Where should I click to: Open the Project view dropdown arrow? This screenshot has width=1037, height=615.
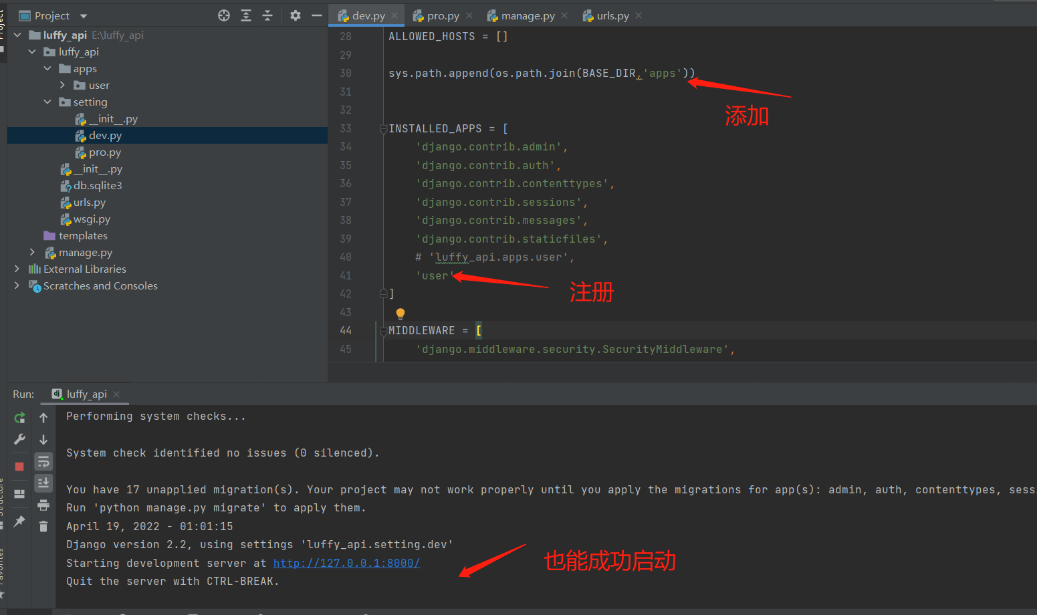click(84, 16)
